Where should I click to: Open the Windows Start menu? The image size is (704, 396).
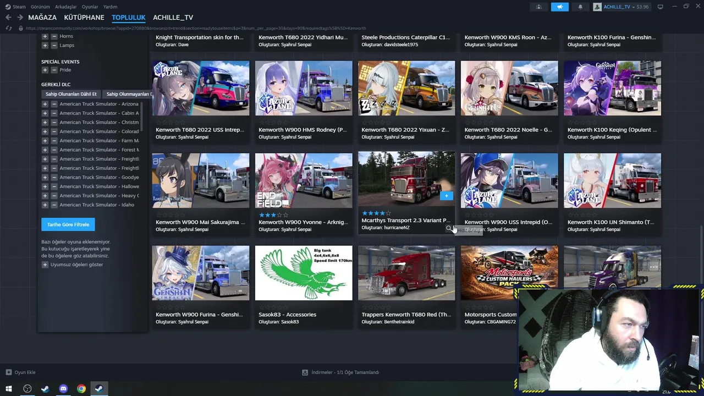click(9, 389)
